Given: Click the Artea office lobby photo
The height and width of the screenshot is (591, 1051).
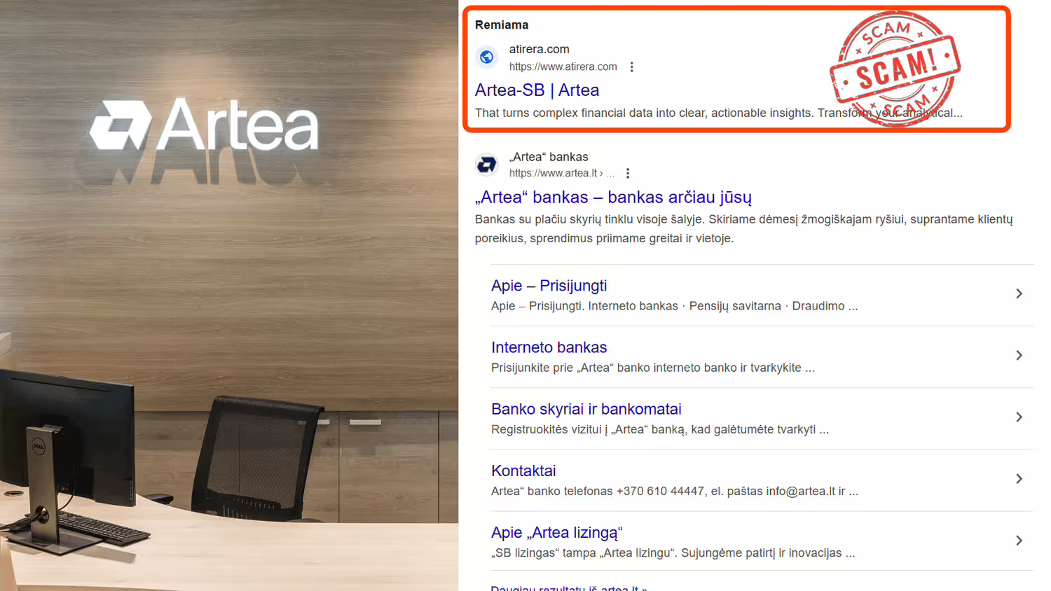Looking at the screenshot, I should [x=229, y=295].
